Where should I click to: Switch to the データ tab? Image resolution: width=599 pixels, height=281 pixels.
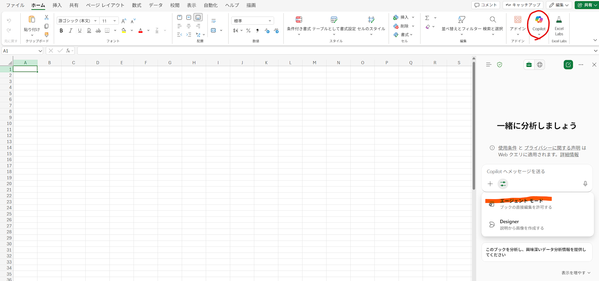click(x=156, y=5)
